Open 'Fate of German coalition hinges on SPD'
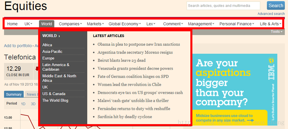The height and width of the screenshot is (129, 288). pos(133,76)
